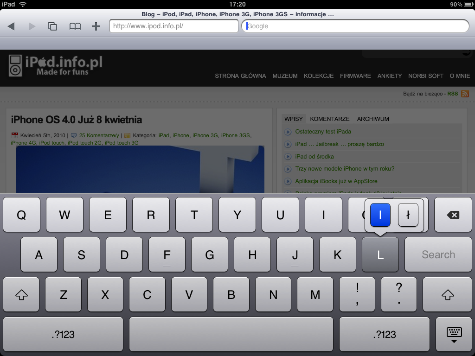475x356 pixels.
Task: Click the RSS feed orange icon
Action: [465, 94]
